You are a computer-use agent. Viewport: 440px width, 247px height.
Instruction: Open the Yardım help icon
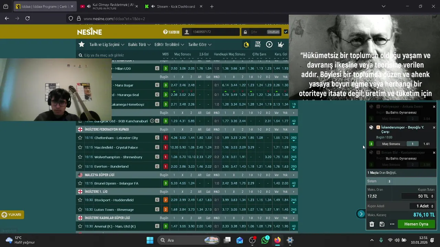(165, 32)
